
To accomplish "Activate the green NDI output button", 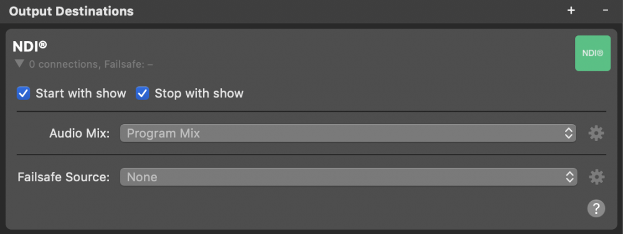I will [593, 53].
